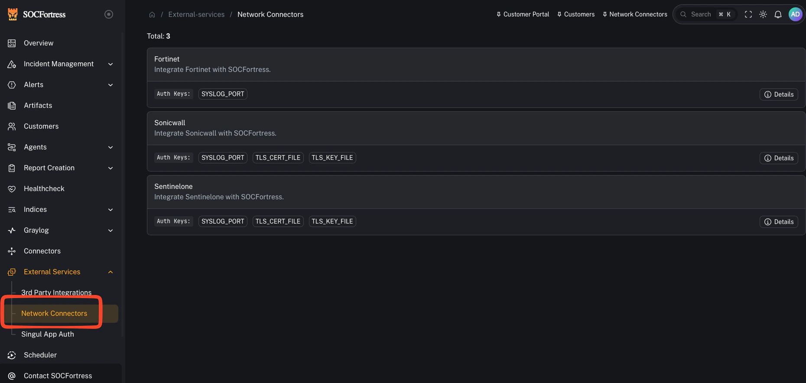
Task: Click Sonicwall TLS_KEY_FILE auth key tag
Action: click(x=332, y=158)
